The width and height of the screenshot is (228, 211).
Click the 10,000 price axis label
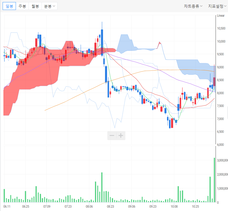coord(221,41)
